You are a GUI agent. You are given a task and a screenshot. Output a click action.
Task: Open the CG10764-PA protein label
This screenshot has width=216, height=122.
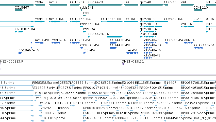(x=80, y=40)
